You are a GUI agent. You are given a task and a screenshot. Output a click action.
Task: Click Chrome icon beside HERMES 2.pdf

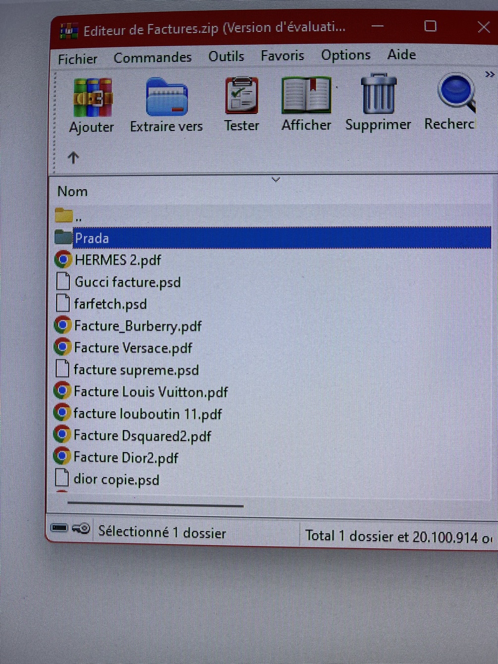click(x=63, y=260)
